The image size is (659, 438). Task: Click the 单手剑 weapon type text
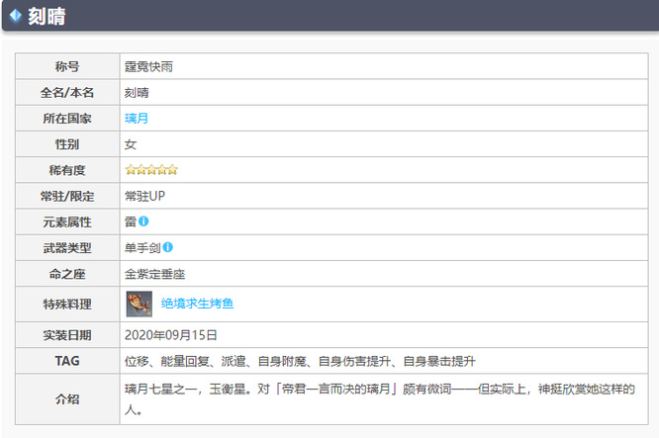point(142,247)
